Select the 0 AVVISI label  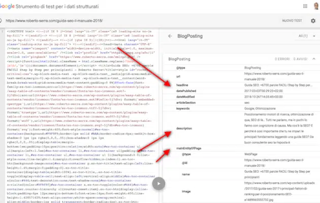pos(300,59)
